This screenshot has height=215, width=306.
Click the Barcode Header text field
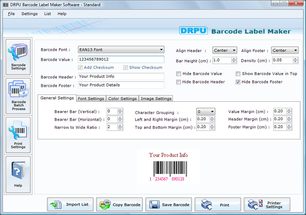click(121, 76)
